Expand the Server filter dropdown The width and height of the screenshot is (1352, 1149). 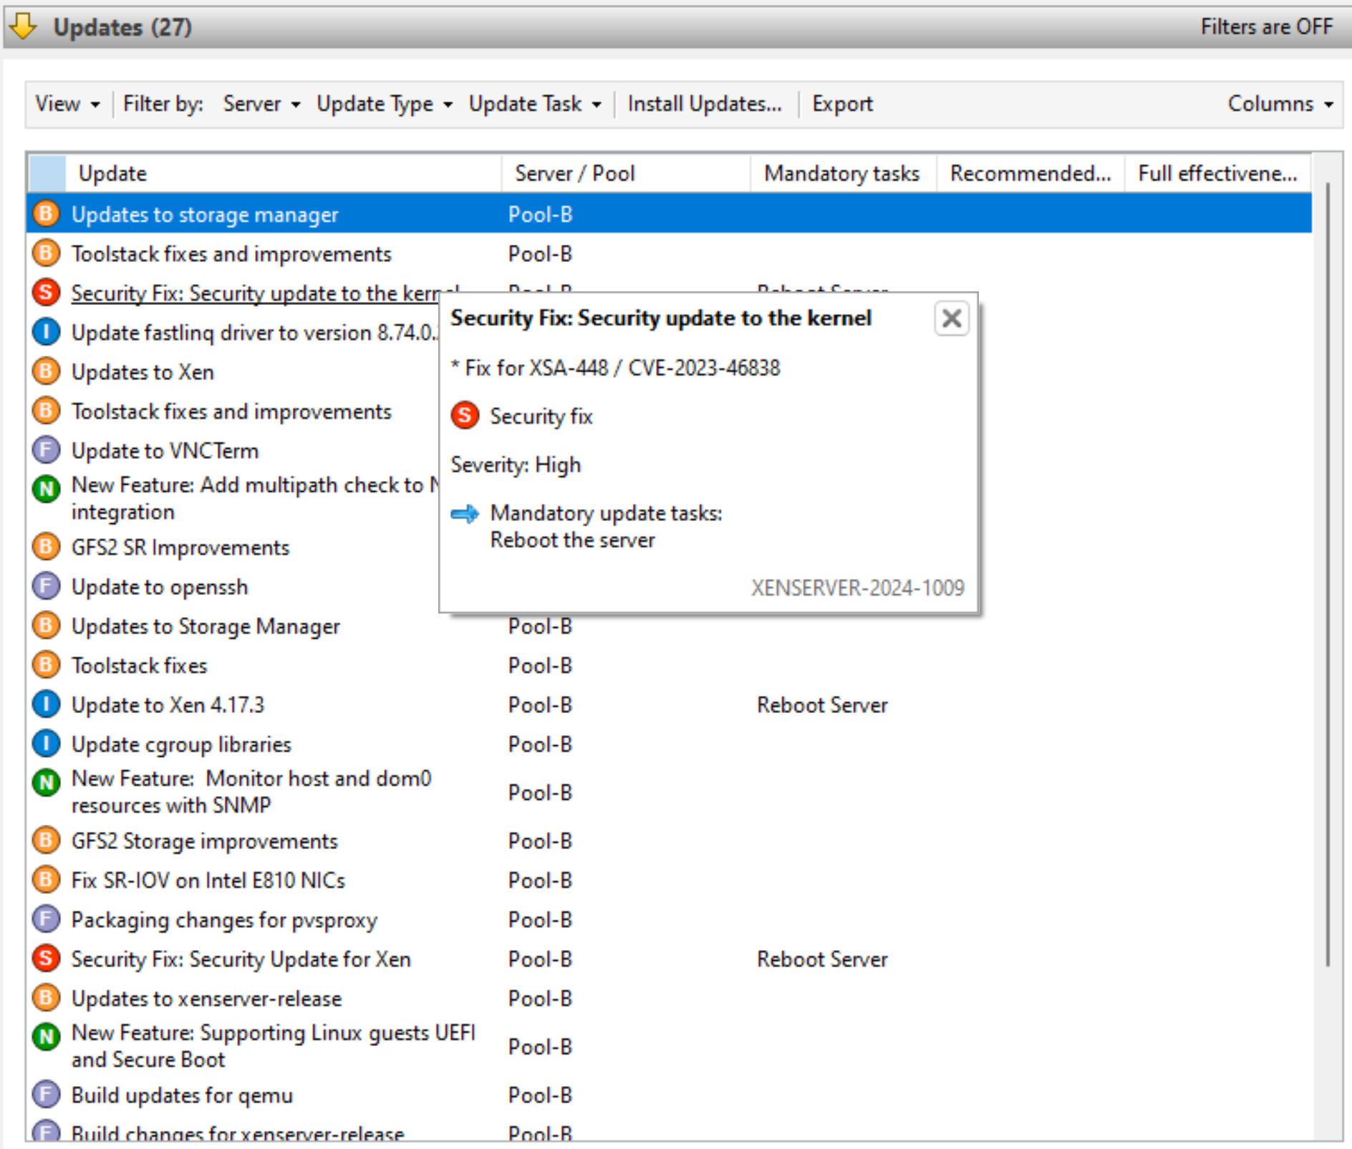[x=261, y=104]
